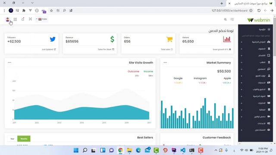This screenshot has width=276, height=155.
Task: Open a new browser tab with plus
Action: [222, 3]
